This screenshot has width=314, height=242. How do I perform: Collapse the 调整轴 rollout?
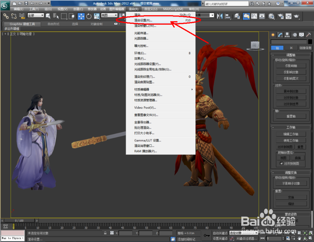point(290,55)
